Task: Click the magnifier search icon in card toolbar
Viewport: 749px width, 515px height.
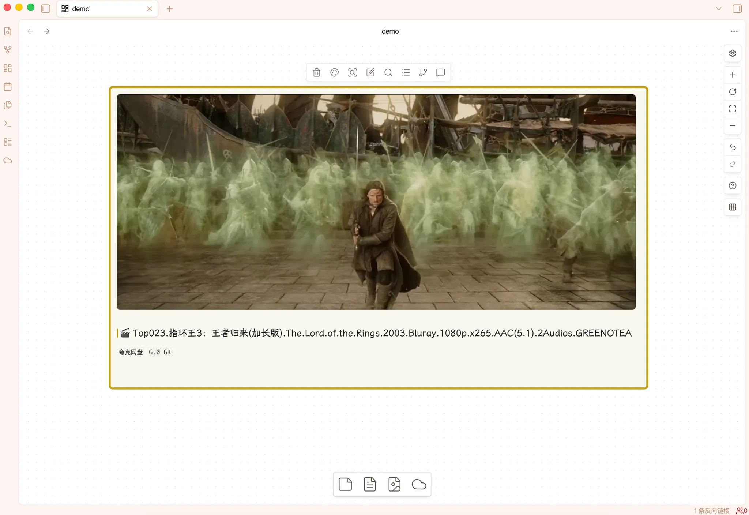Action: [x=388, y=72]
